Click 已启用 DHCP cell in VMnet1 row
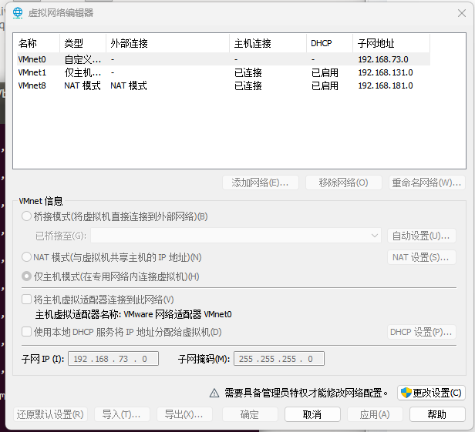Image resolution: width=475 pixels, height=432 pixels. (x=325, y=72)
